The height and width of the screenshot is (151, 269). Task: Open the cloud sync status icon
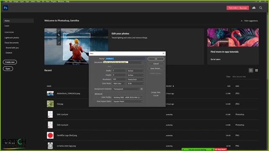pyautogui.click(x=254, y=8)
